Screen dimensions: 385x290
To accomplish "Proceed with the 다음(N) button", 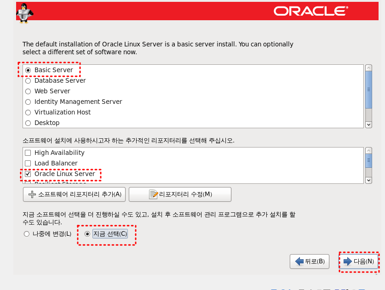I will pyautogui.click(x=358, y=262).
